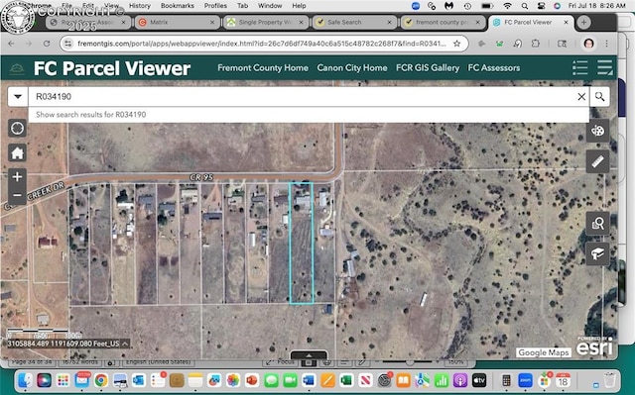This screenshot has height=395, width=635.
Task: Go back to the previous page
Action: point(11,44)
